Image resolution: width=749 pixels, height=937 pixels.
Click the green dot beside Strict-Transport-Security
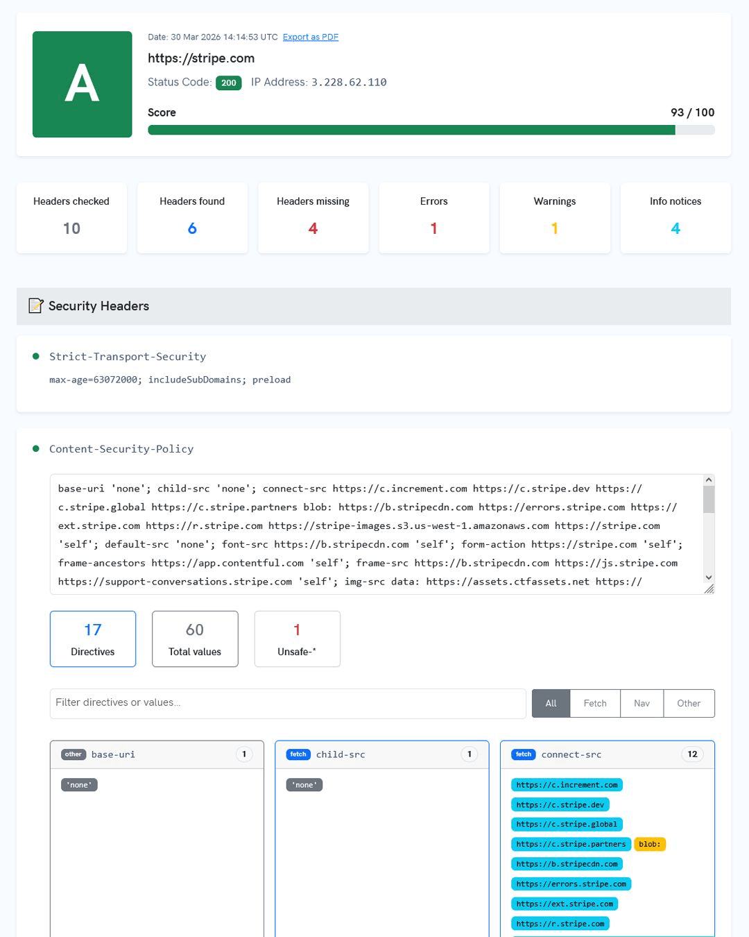coord(36,356)
